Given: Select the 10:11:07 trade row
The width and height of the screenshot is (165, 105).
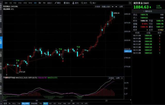Looking at the screenshot, I should 148,44.
